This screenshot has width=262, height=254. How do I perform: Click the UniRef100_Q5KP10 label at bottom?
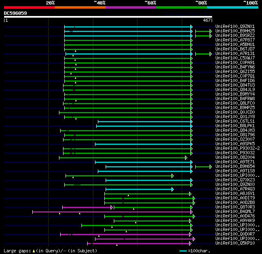coord(235,243)
